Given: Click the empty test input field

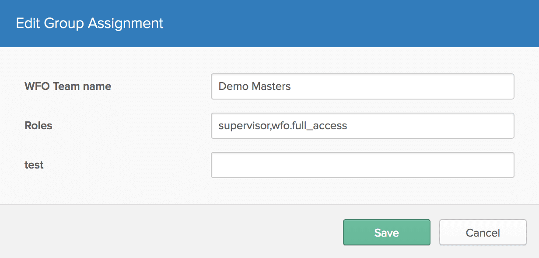Looking at the screenshot, I should (x=362, y=165).
